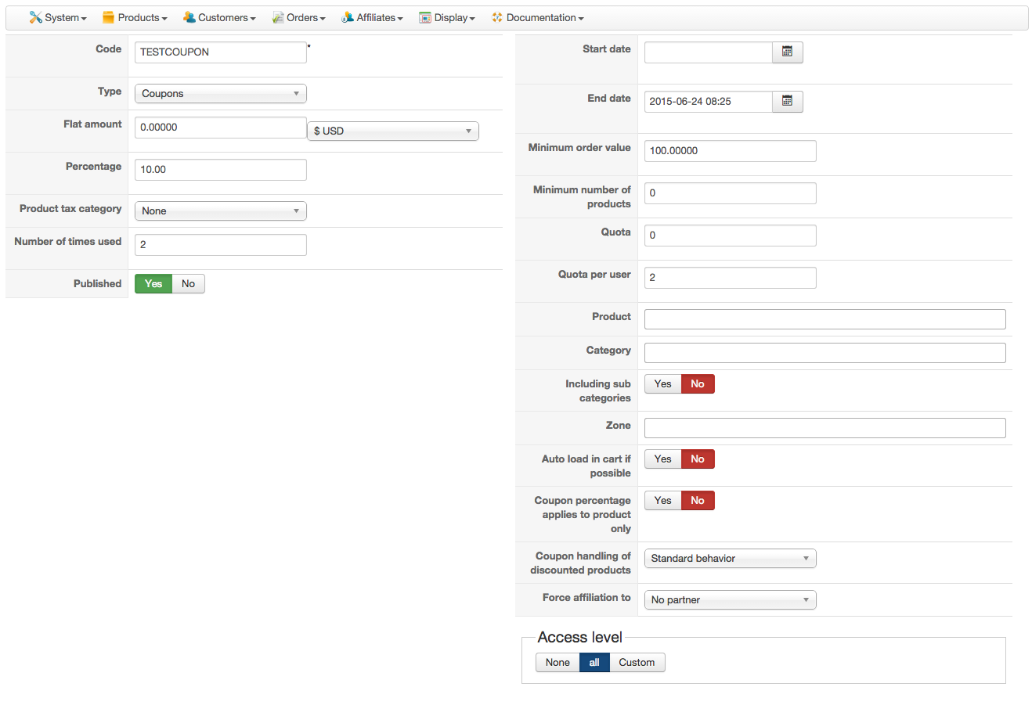The width and height of the screenshot is (1032, 716).
Task: Click the coupon Code text field
Action: click(x=220, y=52)
